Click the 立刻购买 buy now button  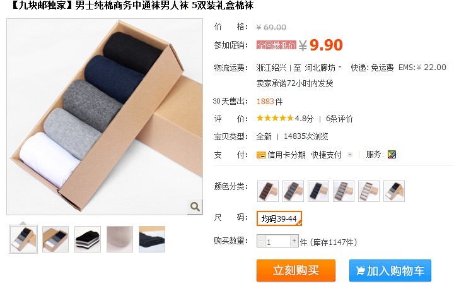pyautogui.click(x=296, y=270)
